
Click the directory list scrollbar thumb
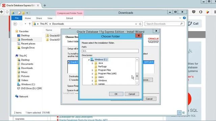click(x=137, y=76)
